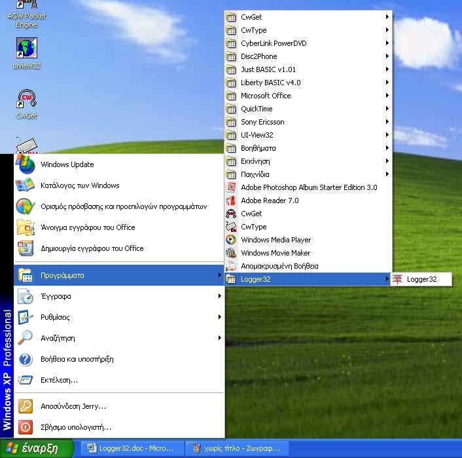462x458 pixels.
Task: Click the Αποσύνδεση Jerry key icon
Action: (26, 406)
